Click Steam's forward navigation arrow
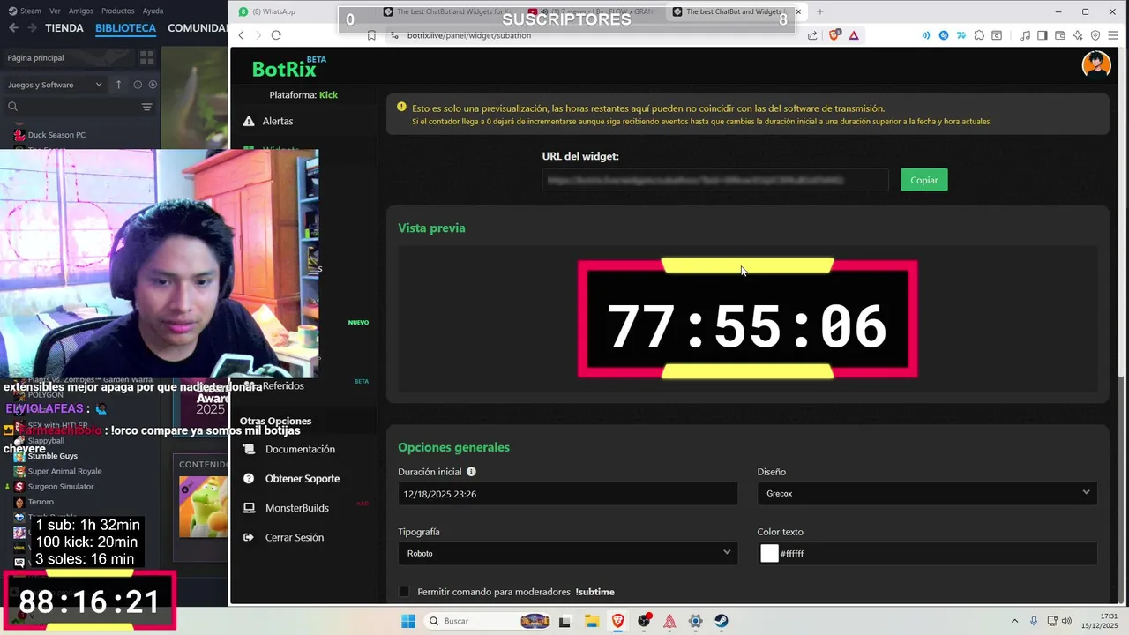The height and width of the screenshot is (635, 1129). click(31, 28)
